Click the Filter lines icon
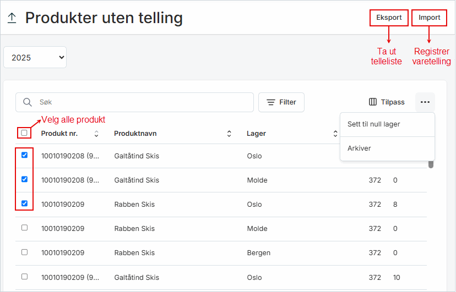456x292 pixels. pyautogui.click(x=271, y=102)
